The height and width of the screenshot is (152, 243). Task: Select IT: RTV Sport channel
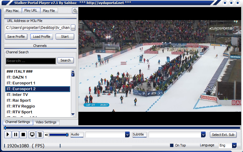[x=38, y=112]
